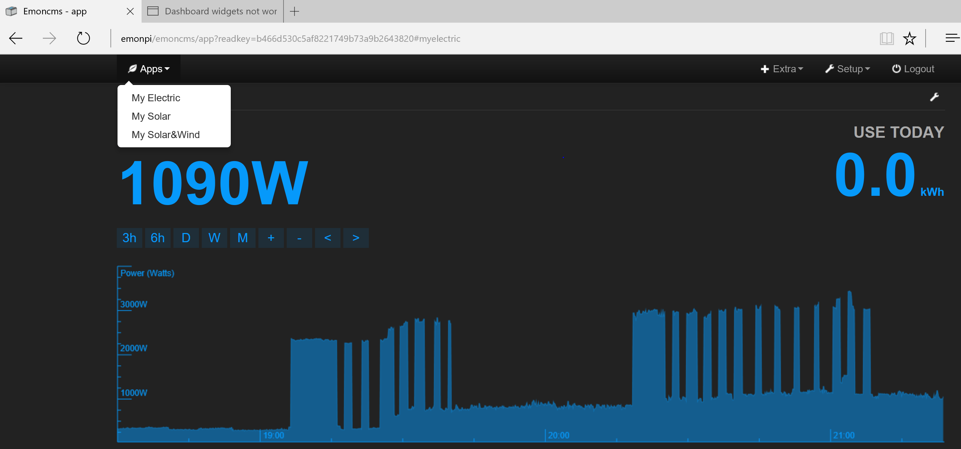The image size is (961, 449).
Task: Click the power icon beside Logout
Action: coord(896,69)
